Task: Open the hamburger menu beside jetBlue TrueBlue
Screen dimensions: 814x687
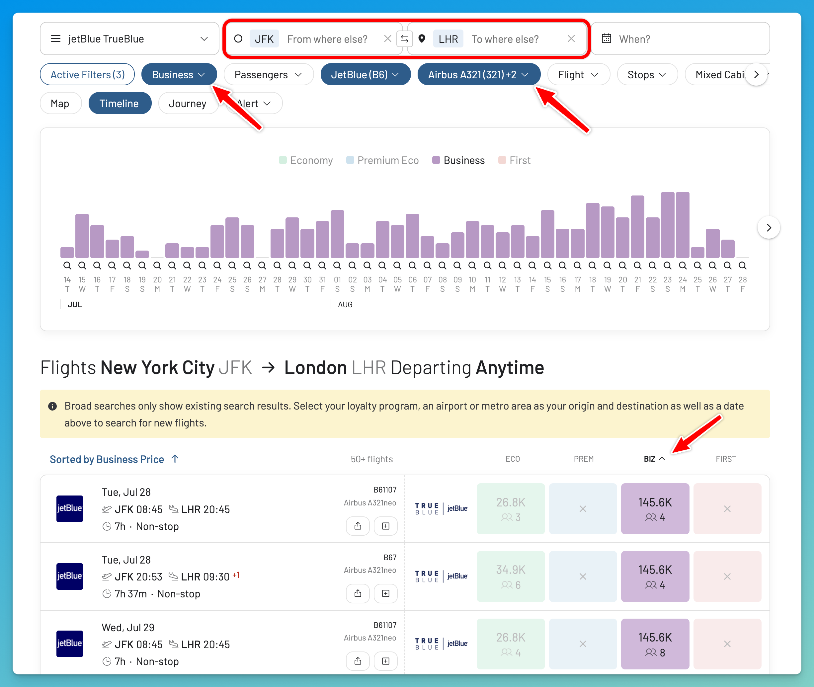Action: (x=56, y=39)
